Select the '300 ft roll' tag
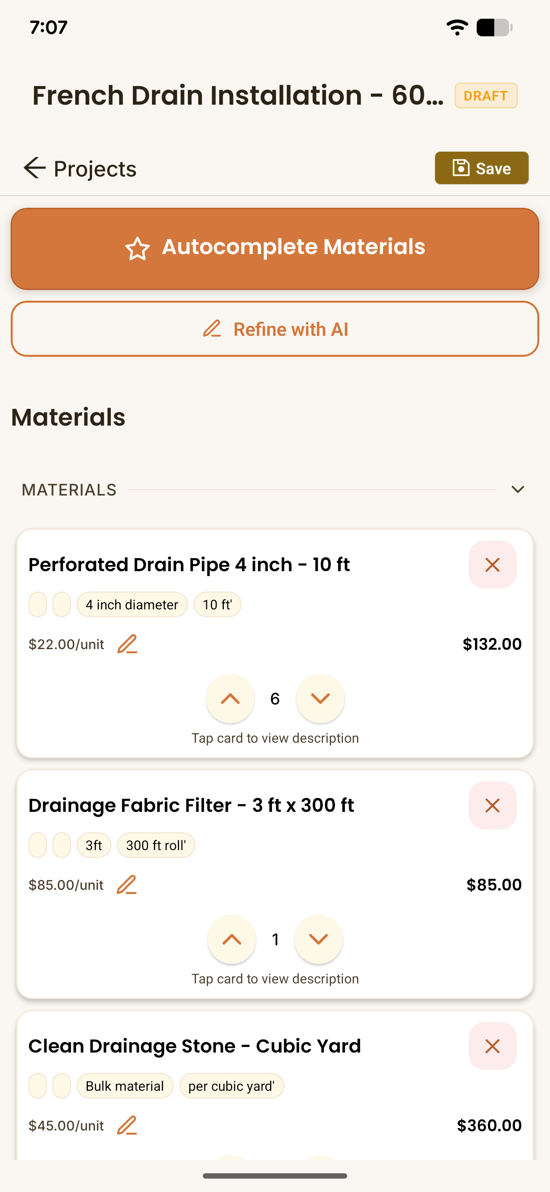This screenshot has height=1192, width=550. click(x=156, y=845)
